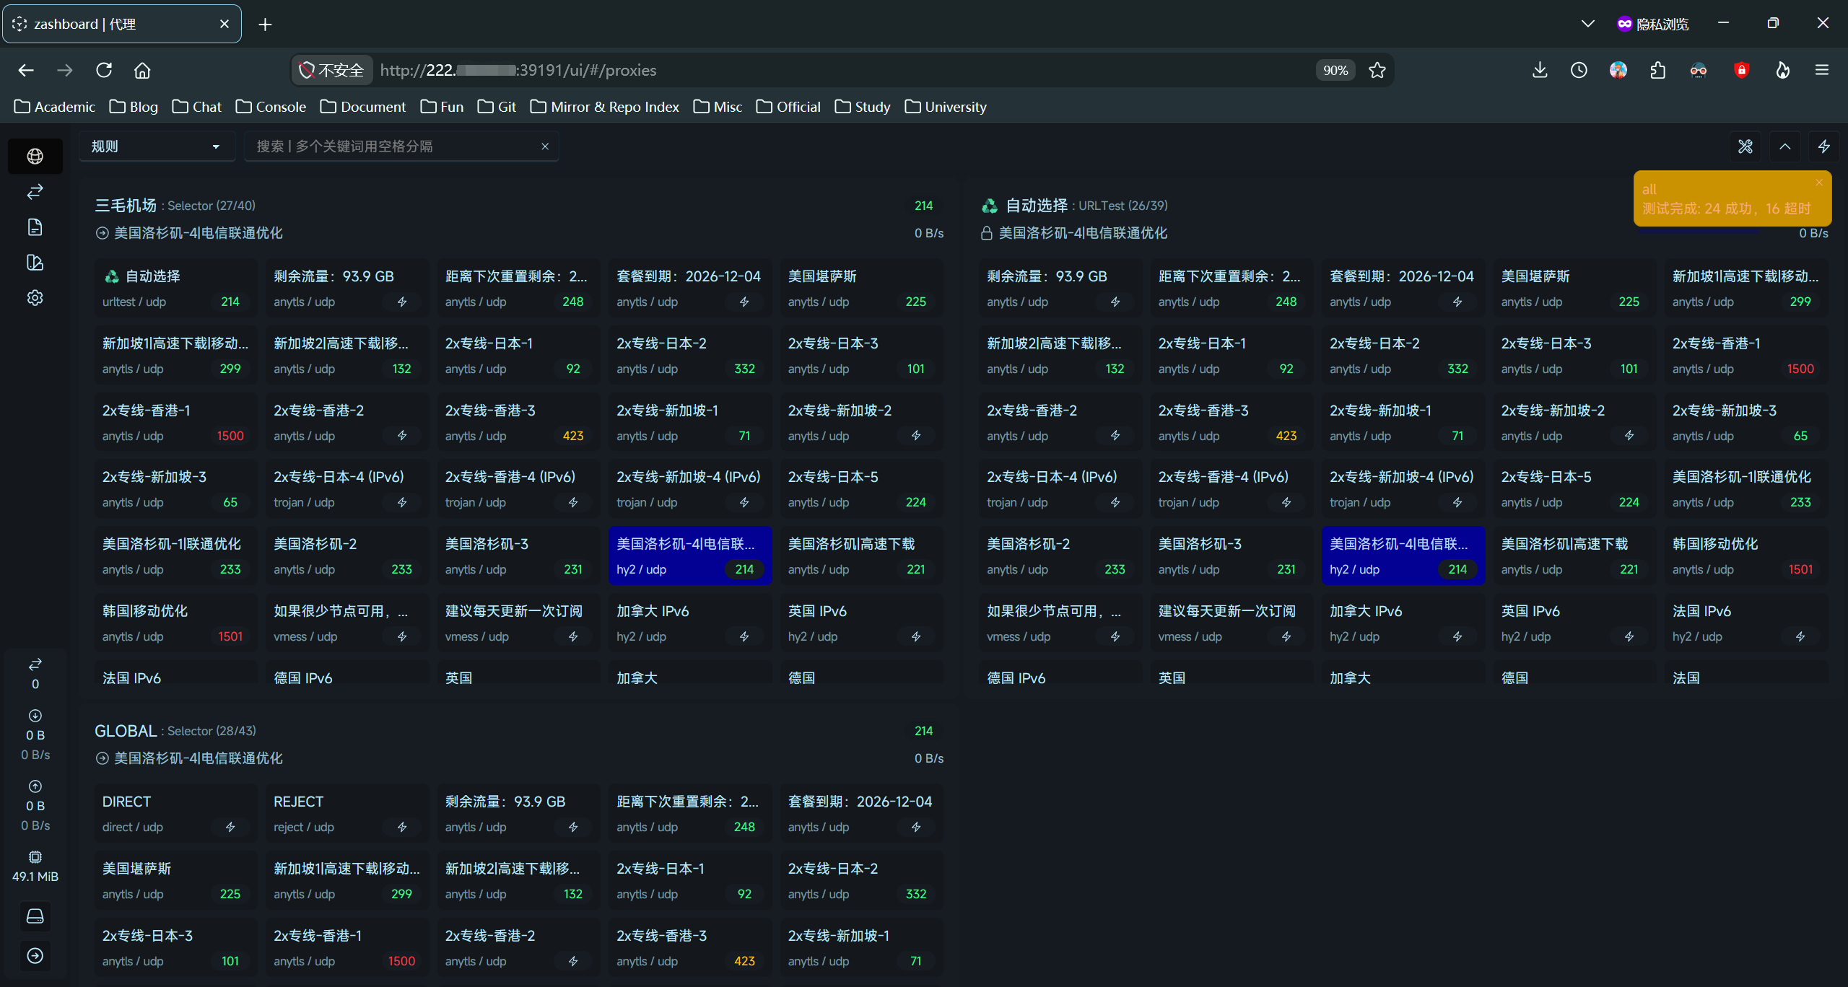The image size is (1848, 987).
Task: Open the backend drive icon in sidebar
Action: (35, 916)
